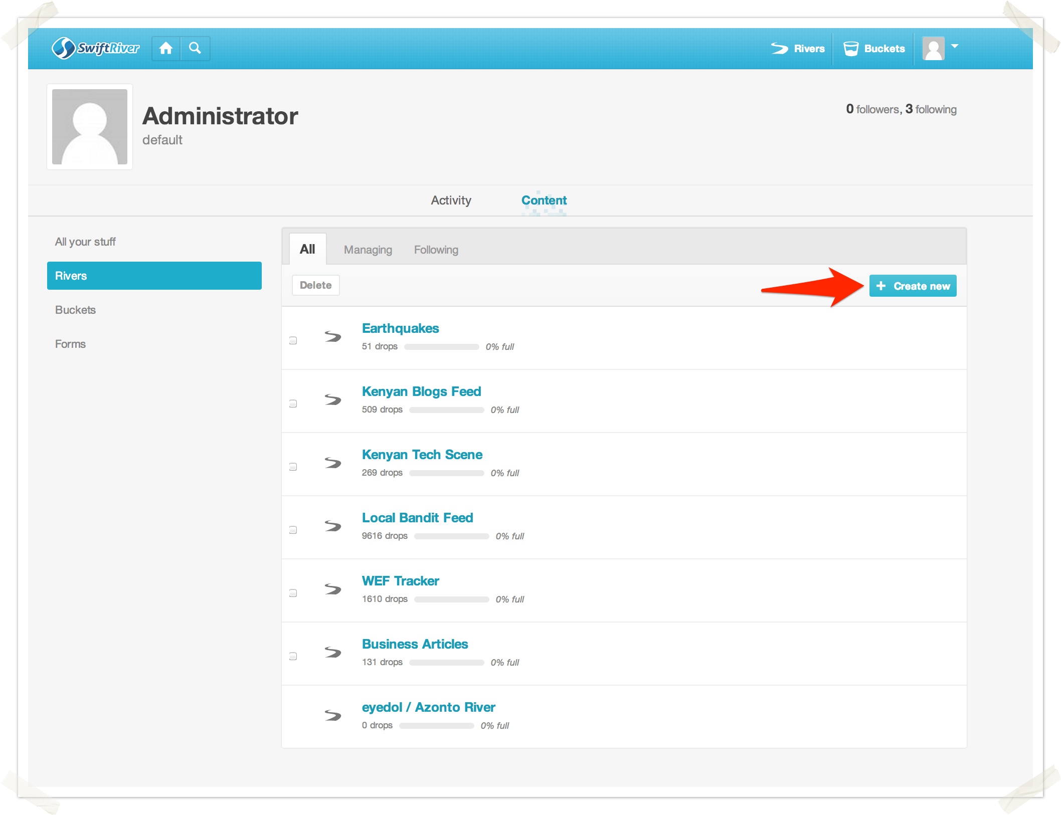This screenshot has width=1061, height=815.
Task: Open the Buckets menu in the header
Action: 874,49
